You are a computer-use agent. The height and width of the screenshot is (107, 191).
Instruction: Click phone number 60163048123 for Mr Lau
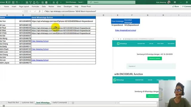pos(23,25)
